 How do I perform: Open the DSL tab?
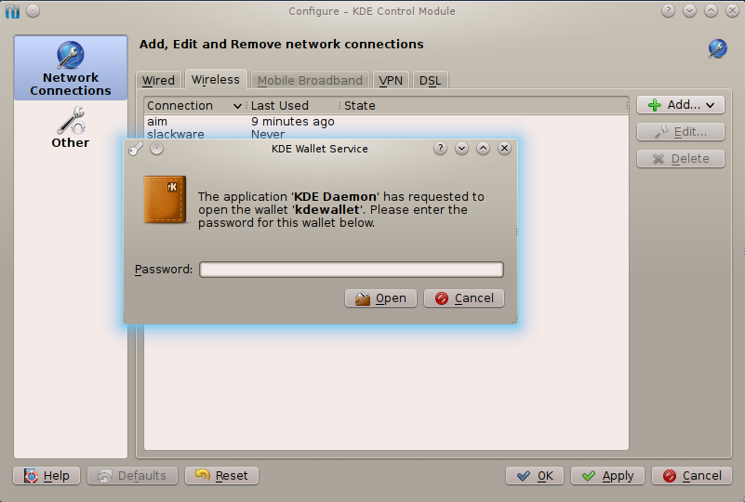pyautogui.click(x=430, y=80)
